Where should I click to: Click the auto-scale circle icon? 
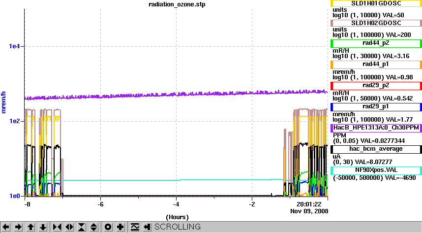(108, 227)
